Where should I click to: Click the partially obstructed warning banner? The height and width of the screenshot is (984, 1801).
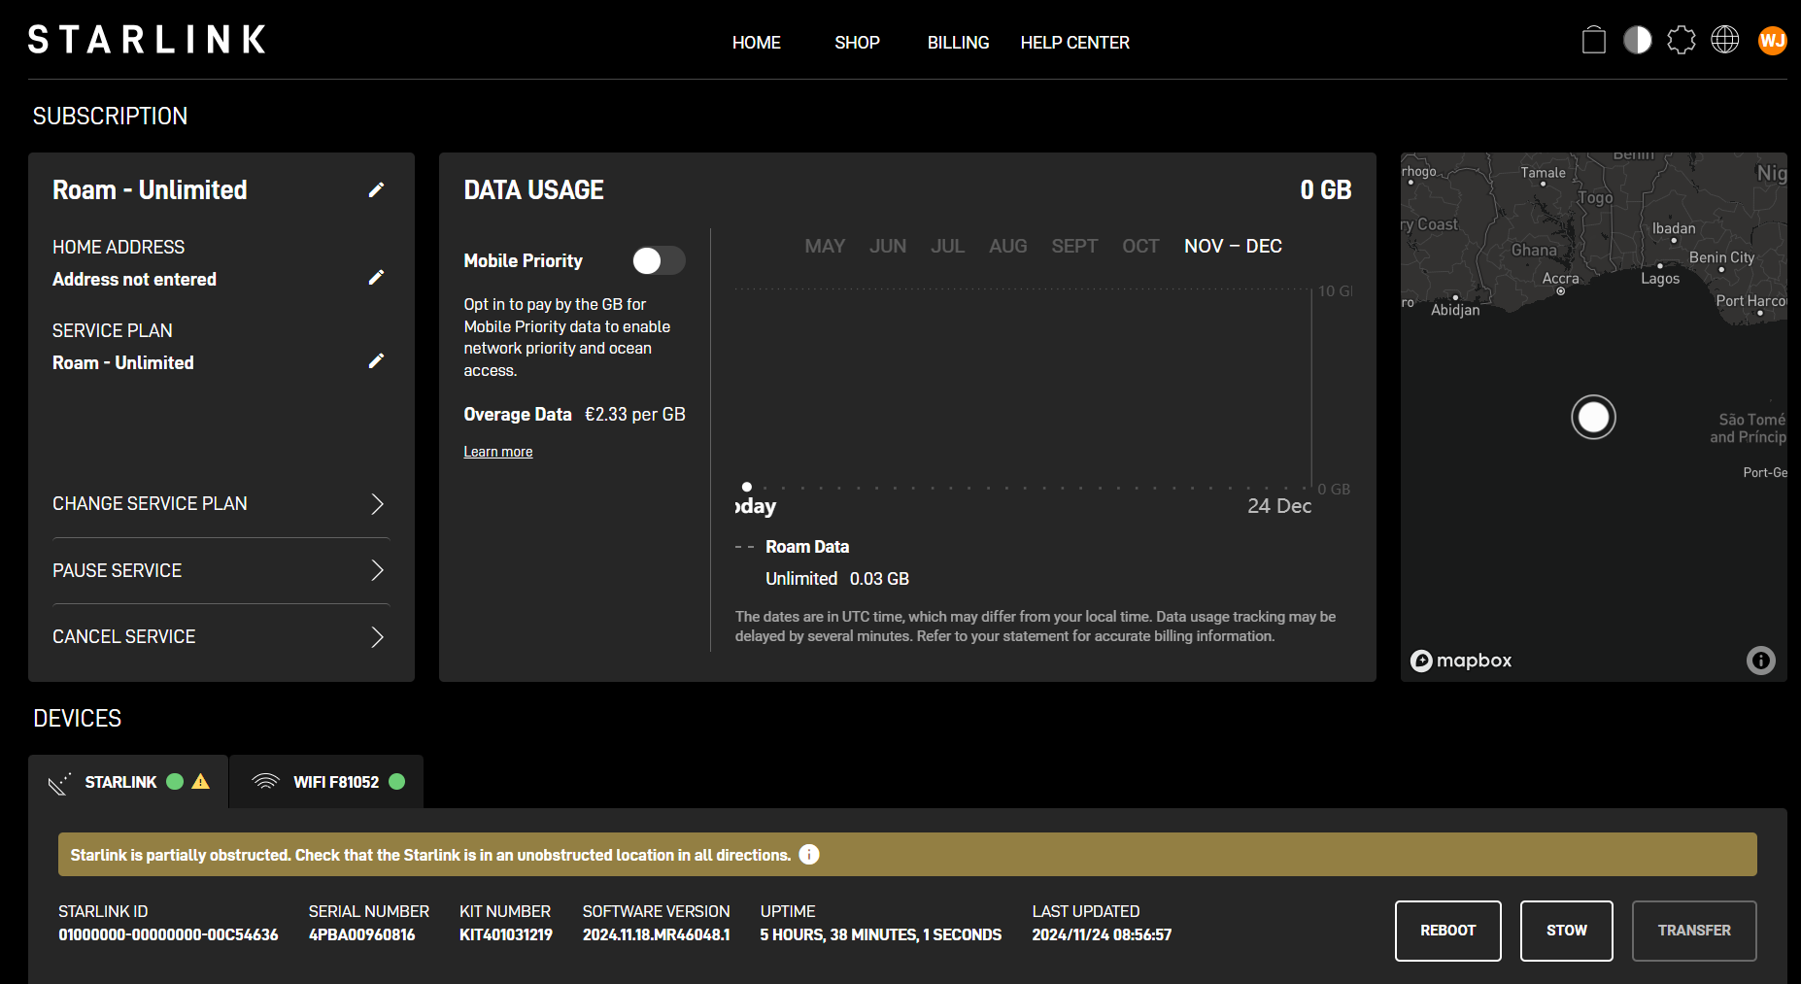pos(907,854)
